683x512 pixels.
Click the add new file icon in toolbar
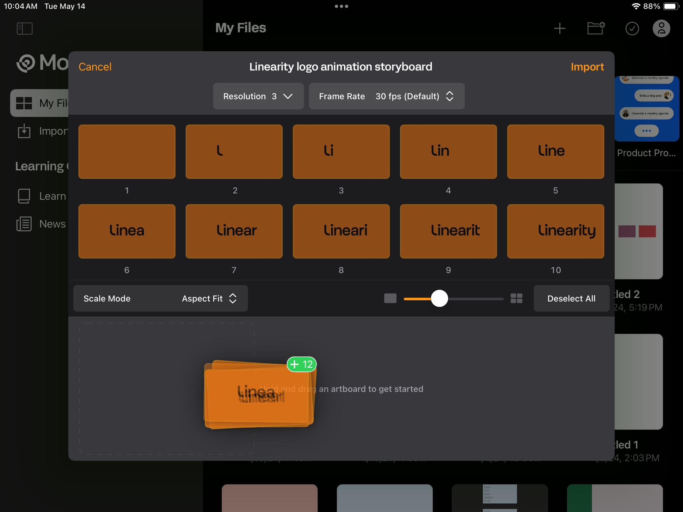(559, 28)
